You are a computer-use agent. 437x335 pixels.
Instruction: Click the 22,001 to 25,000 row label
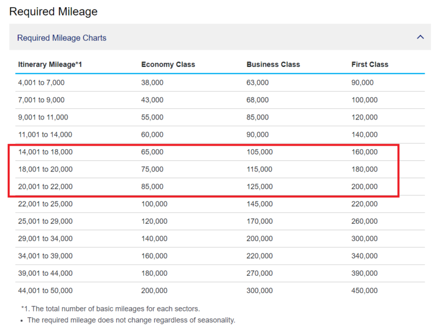(x=45, y=204)
